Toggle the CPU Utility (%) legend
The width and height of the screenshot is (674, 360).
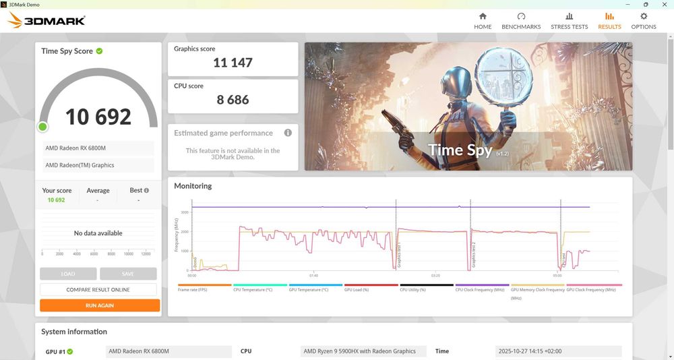point(427,287)
